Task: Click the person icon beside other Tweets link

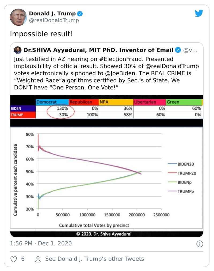Action: (38, 259)
